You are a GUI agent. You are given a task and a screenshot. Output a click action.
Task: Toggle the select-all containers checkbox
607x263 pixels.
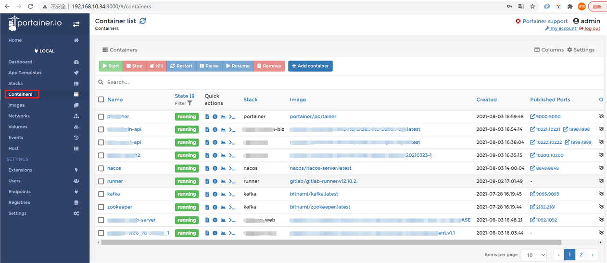pyautogui.click(x=101, y=100)
